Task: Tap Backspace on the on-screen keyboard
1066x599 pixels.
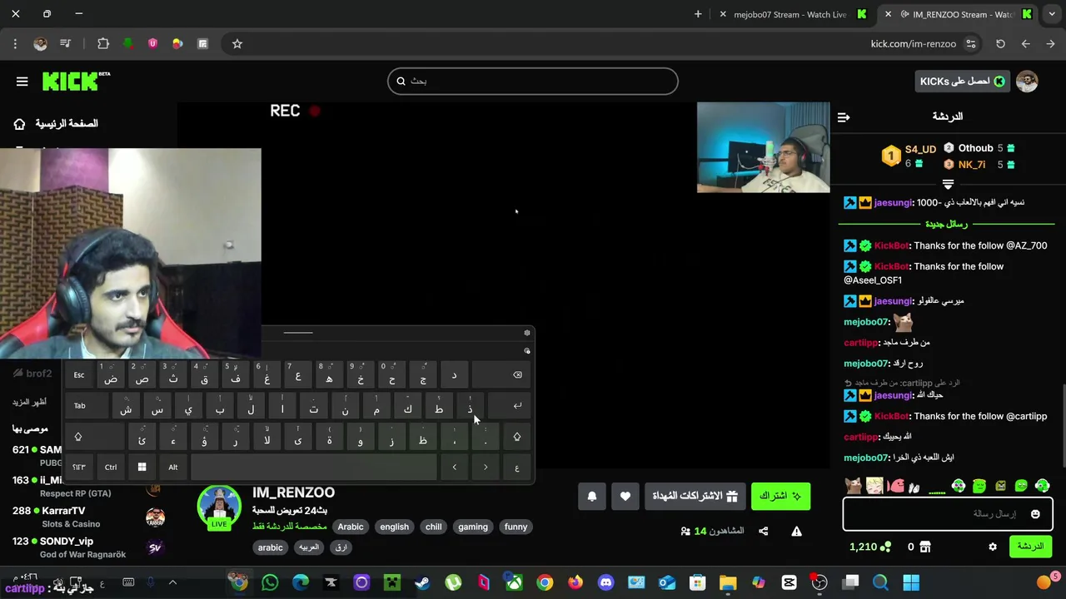Action: 501,375
